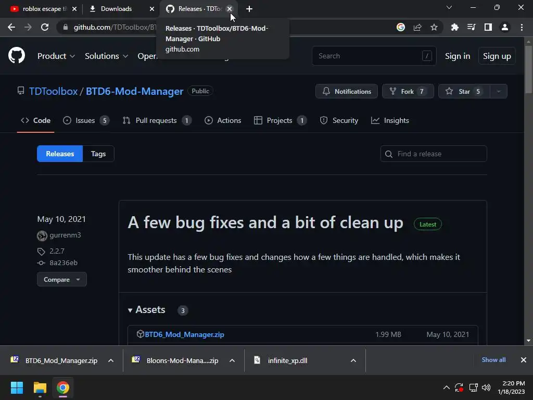Screen dimensions: 533x400
Task: Click the Sign in link
Action: click(458, 56)
